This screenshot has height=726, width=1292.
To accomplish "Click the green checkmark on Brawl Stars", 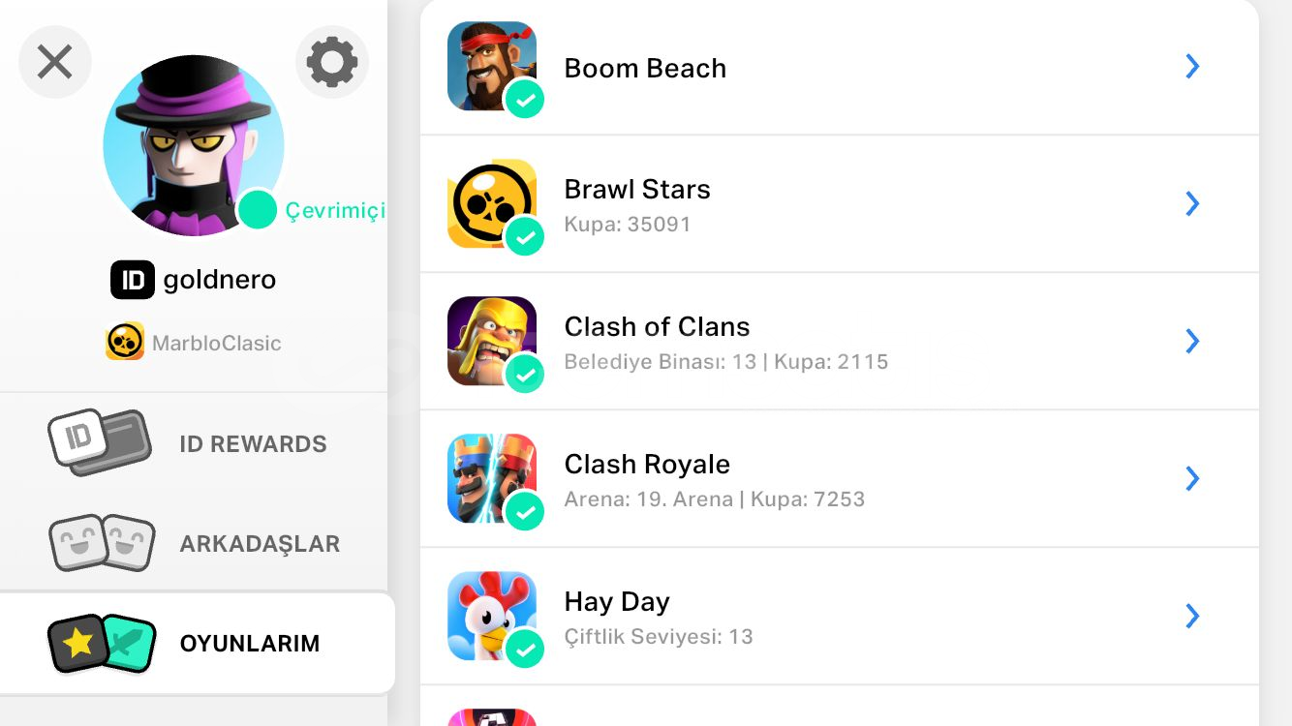I will [x=524, y=236].
